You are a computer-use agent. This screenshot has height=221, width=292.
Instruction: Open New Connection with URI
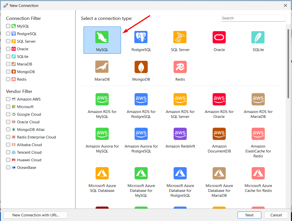pos(36,215)
